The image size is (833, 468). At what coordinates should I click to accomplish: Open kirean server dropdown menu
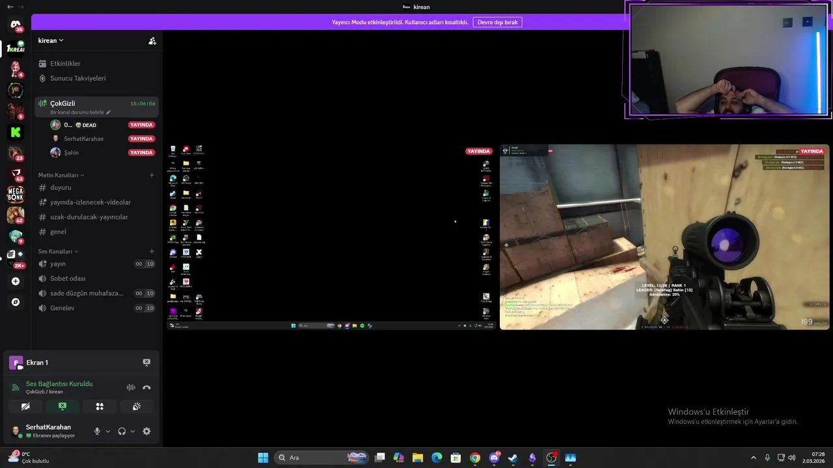pyautogui.click(x=51, y=40)
